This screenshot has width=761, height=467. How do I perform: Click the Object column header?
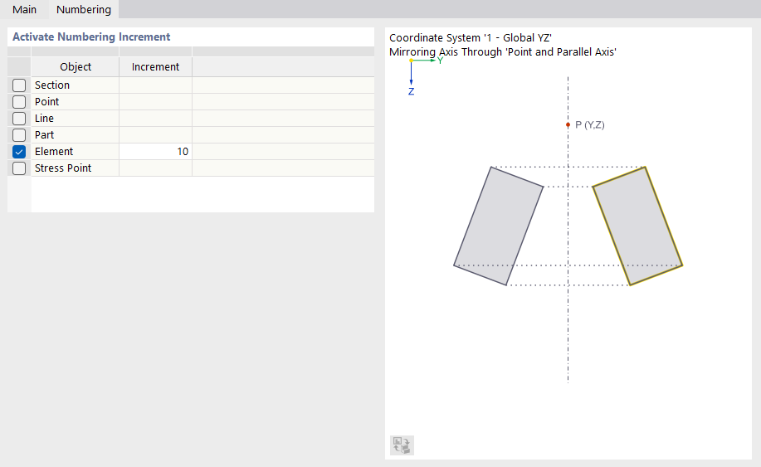pos(76,67)
